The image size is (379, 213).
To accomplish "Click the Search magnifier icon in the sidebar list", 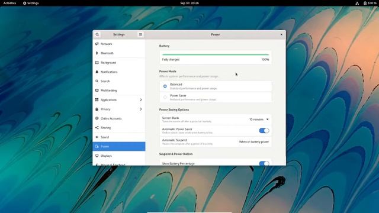I will 97,81.
